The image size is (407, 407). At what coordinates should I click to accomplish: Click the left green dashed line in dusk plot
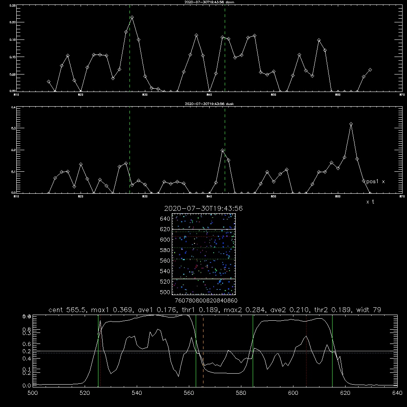click(129, 150)
